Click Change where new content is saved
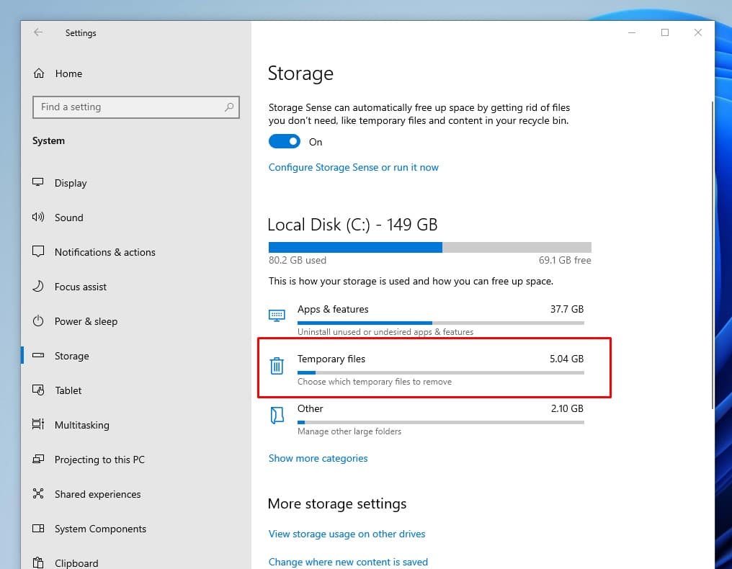This screenshot has height=569, width=732. pos(348,562)
